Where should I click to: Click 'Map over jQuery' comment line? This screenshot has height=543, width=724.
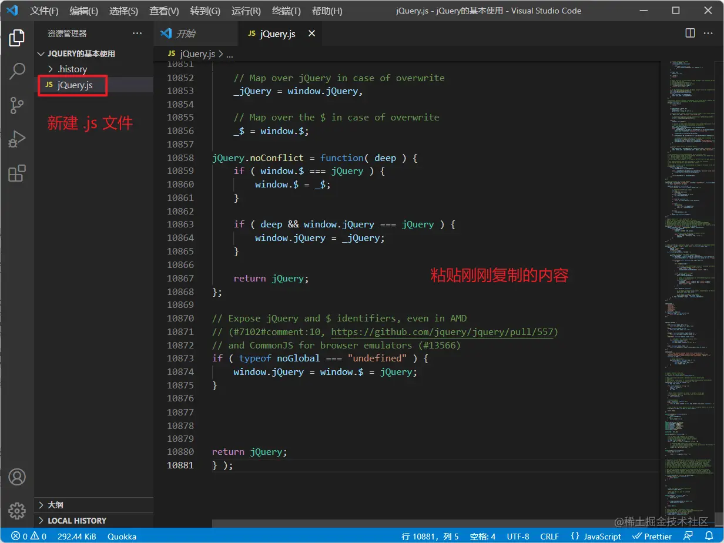point(339,78)
